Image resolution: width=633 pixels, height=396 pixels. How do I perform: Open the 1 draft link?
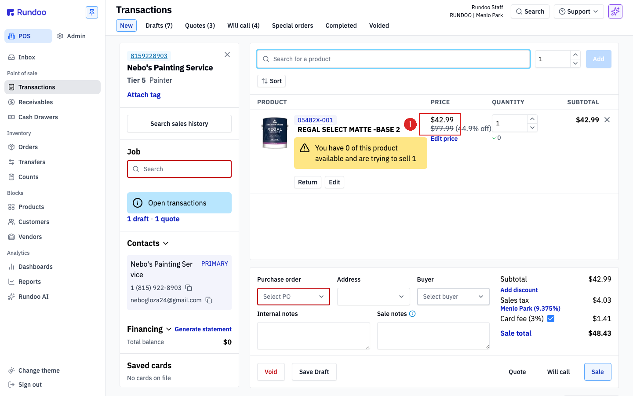(138, 219)
